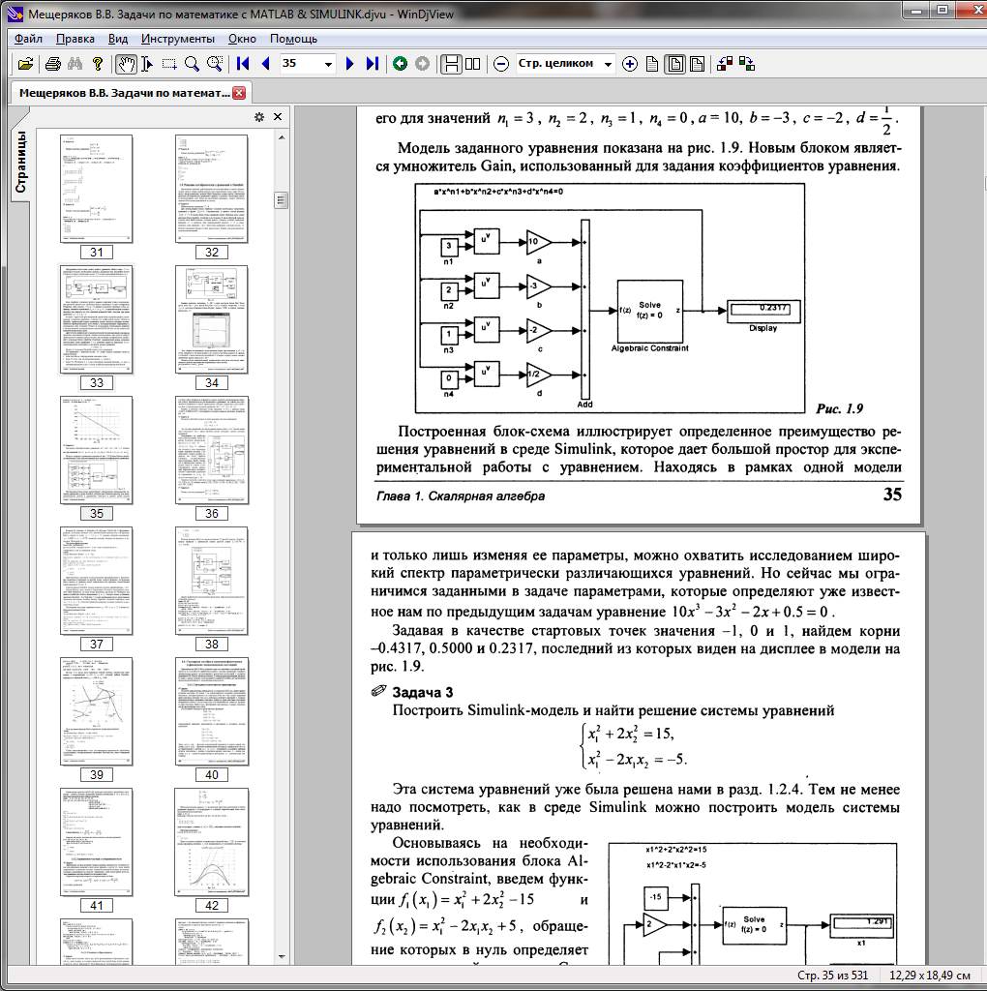The image size is (987, 991).
Task: Rotate the page counterclockwise
Action: click(725, 64)
